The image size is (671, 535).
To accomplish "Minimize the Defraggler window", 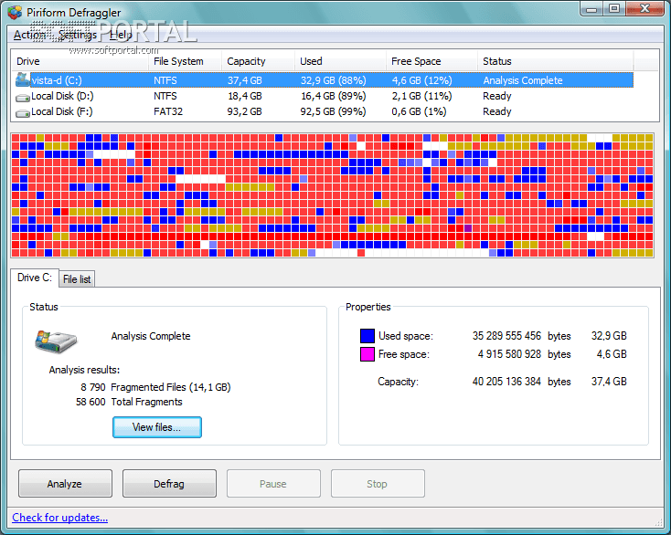I will 591,9.
